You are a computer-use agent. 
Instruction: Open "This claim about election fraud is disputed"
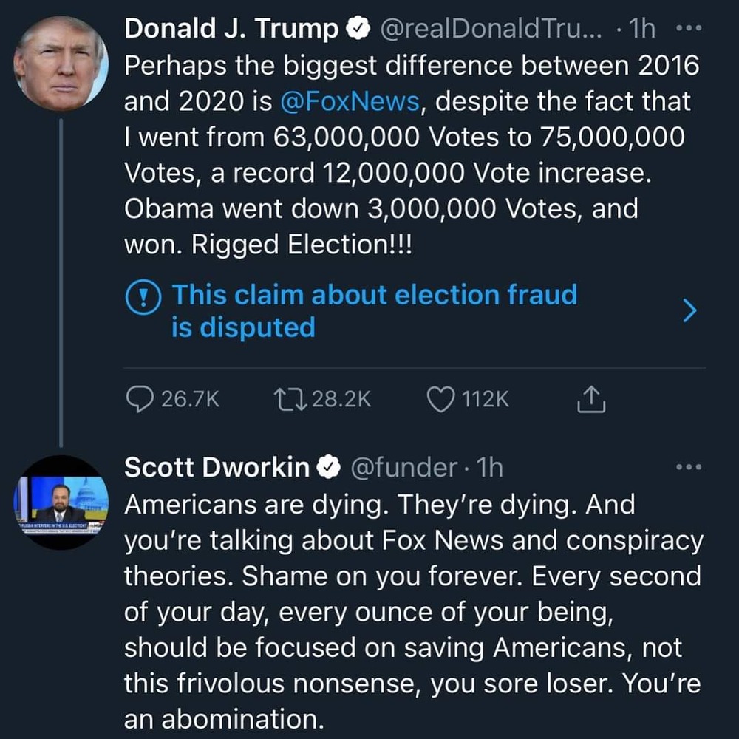[373, 310]
